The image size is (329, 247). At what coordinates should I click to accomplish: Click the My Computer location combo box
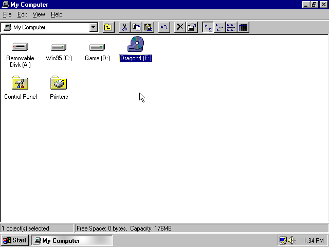click(x=49, y=27)
